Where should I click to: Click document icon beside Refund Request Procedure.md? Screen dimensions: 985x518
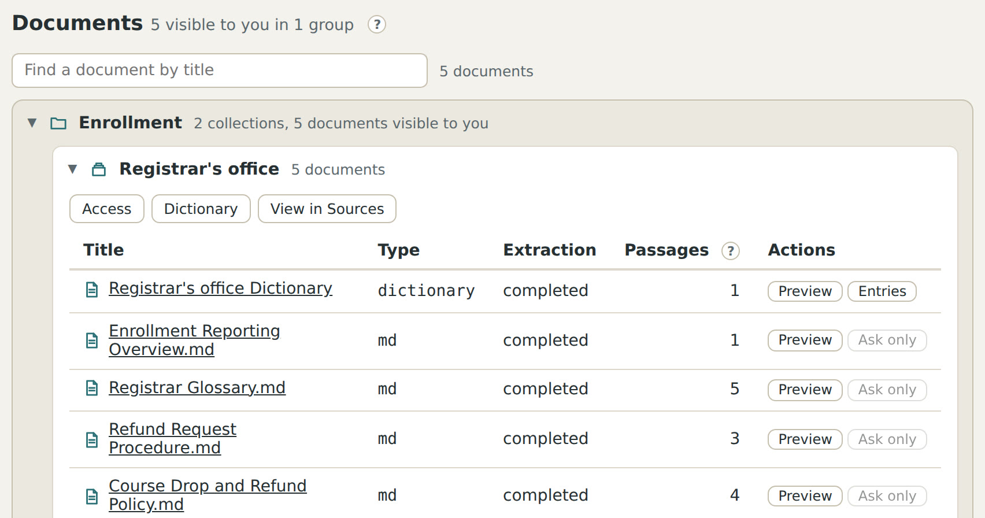point(92,440)
